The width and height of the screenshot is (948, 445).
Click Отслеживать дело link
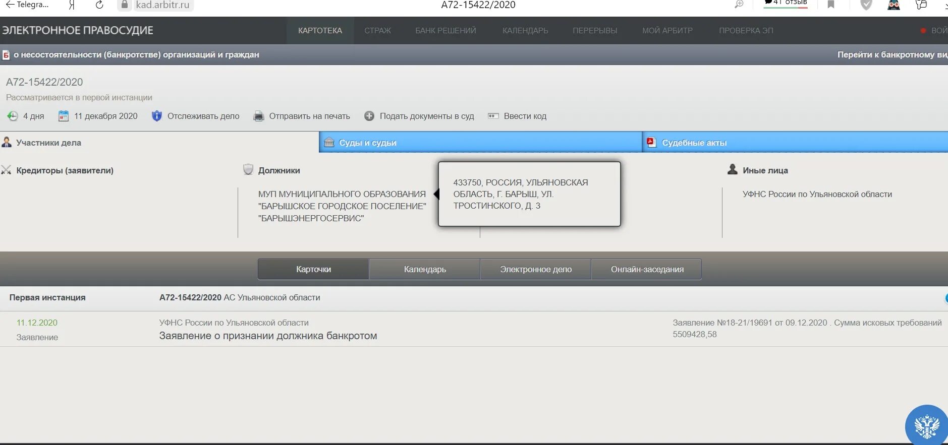[x=203, y=116]
